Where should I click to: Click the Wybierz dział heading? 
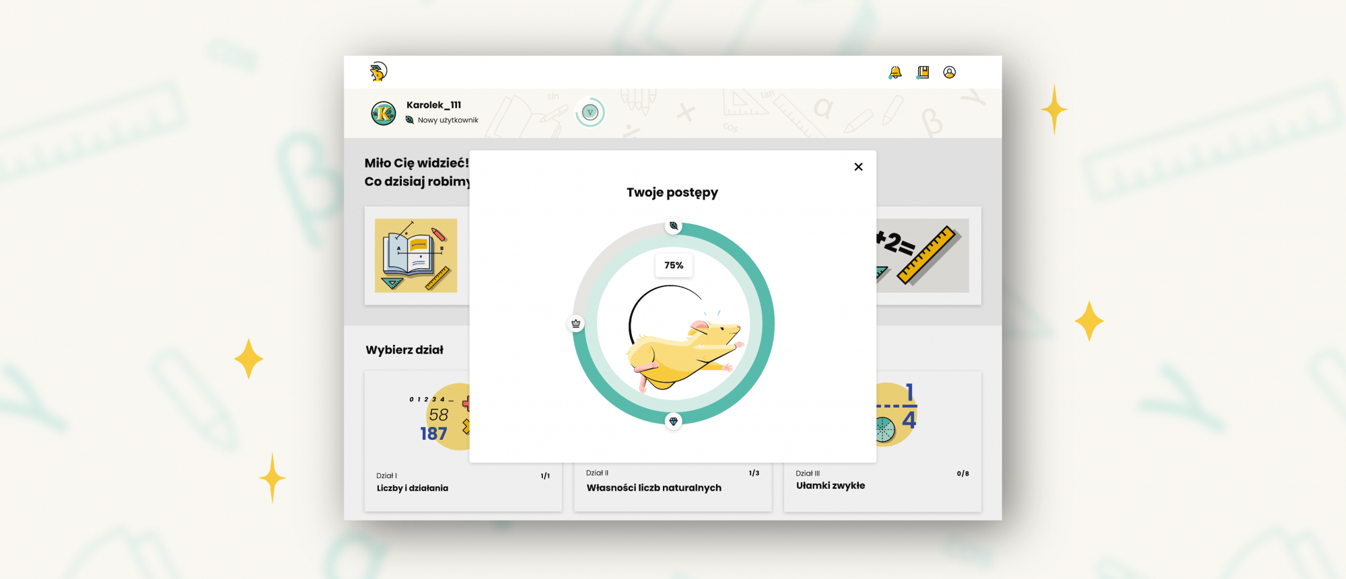coord(404,350)
